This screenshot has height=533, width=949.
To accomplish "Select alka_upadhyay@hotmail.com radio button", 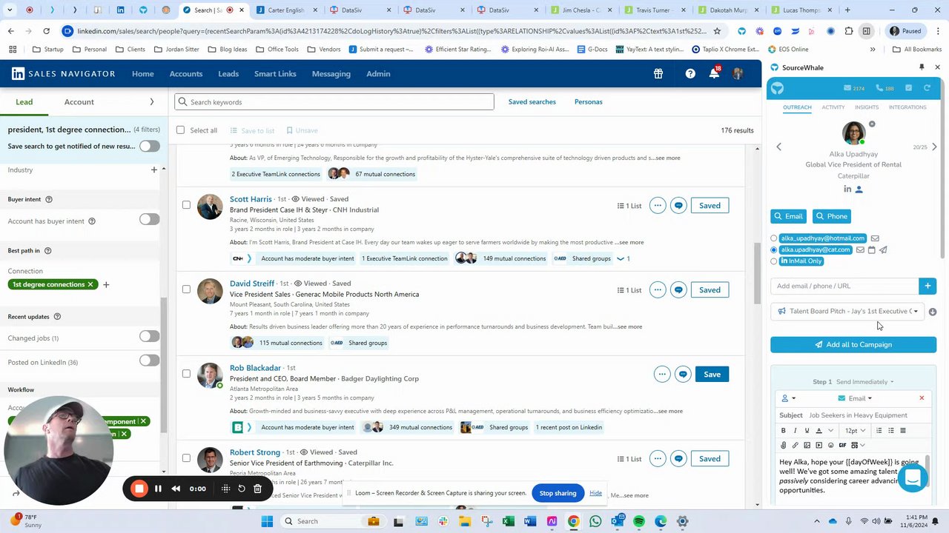I will (x=774, y=238).
